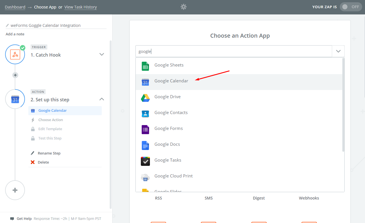Select the Google Calendar action step circle
Screen dimensions: 365x223
click(x=15, y=99)
